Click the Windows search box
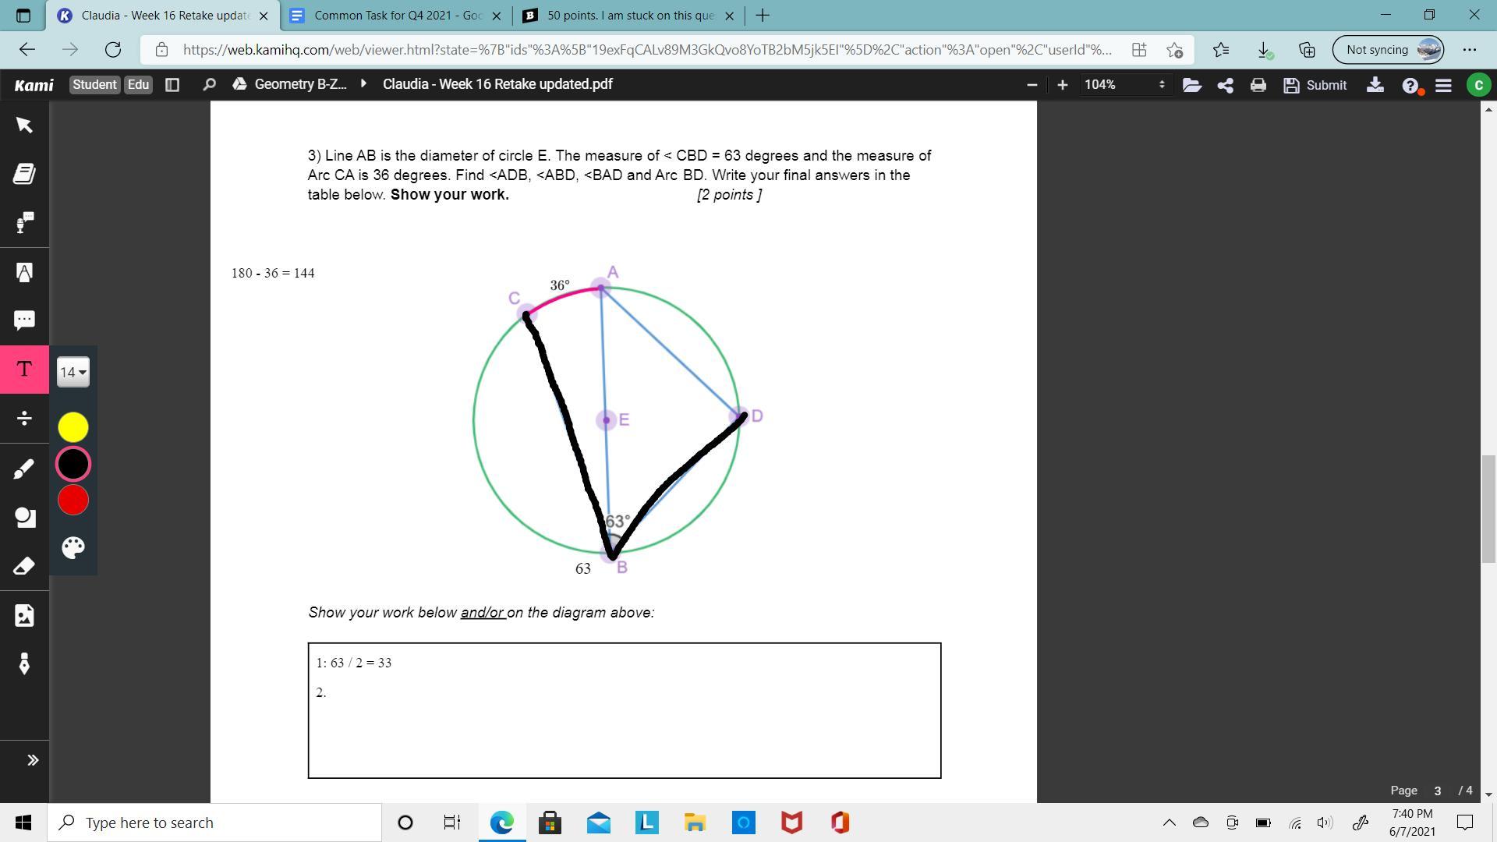This screenshot has height=842, width=1497. tap(214, 823)
